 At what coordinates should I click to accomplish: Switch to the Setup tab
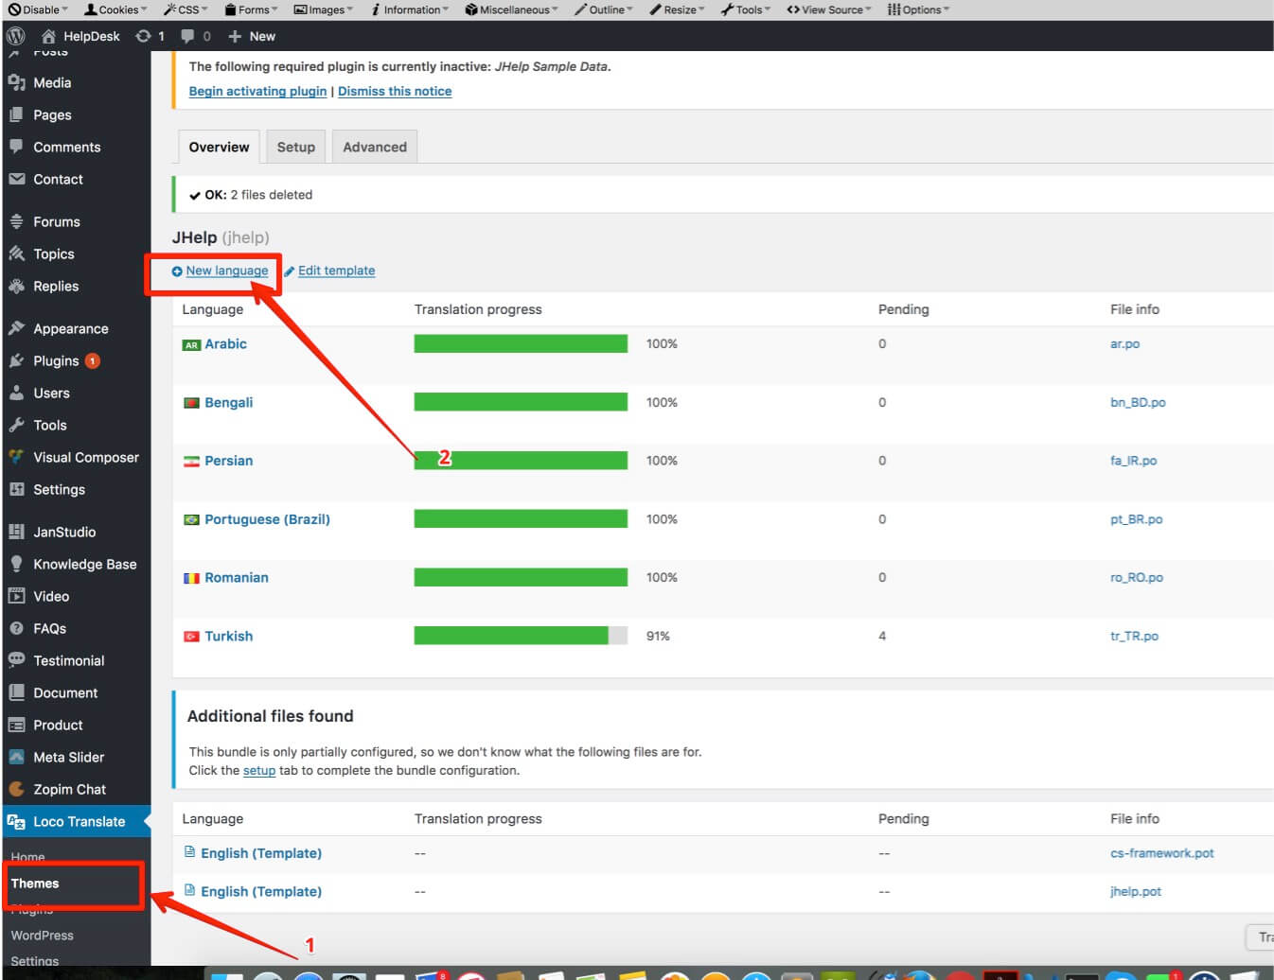tap(296, 147)
